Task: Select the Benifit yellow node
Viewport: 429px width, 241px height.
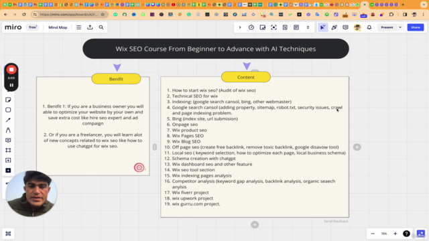Action: tap(116, 79)
